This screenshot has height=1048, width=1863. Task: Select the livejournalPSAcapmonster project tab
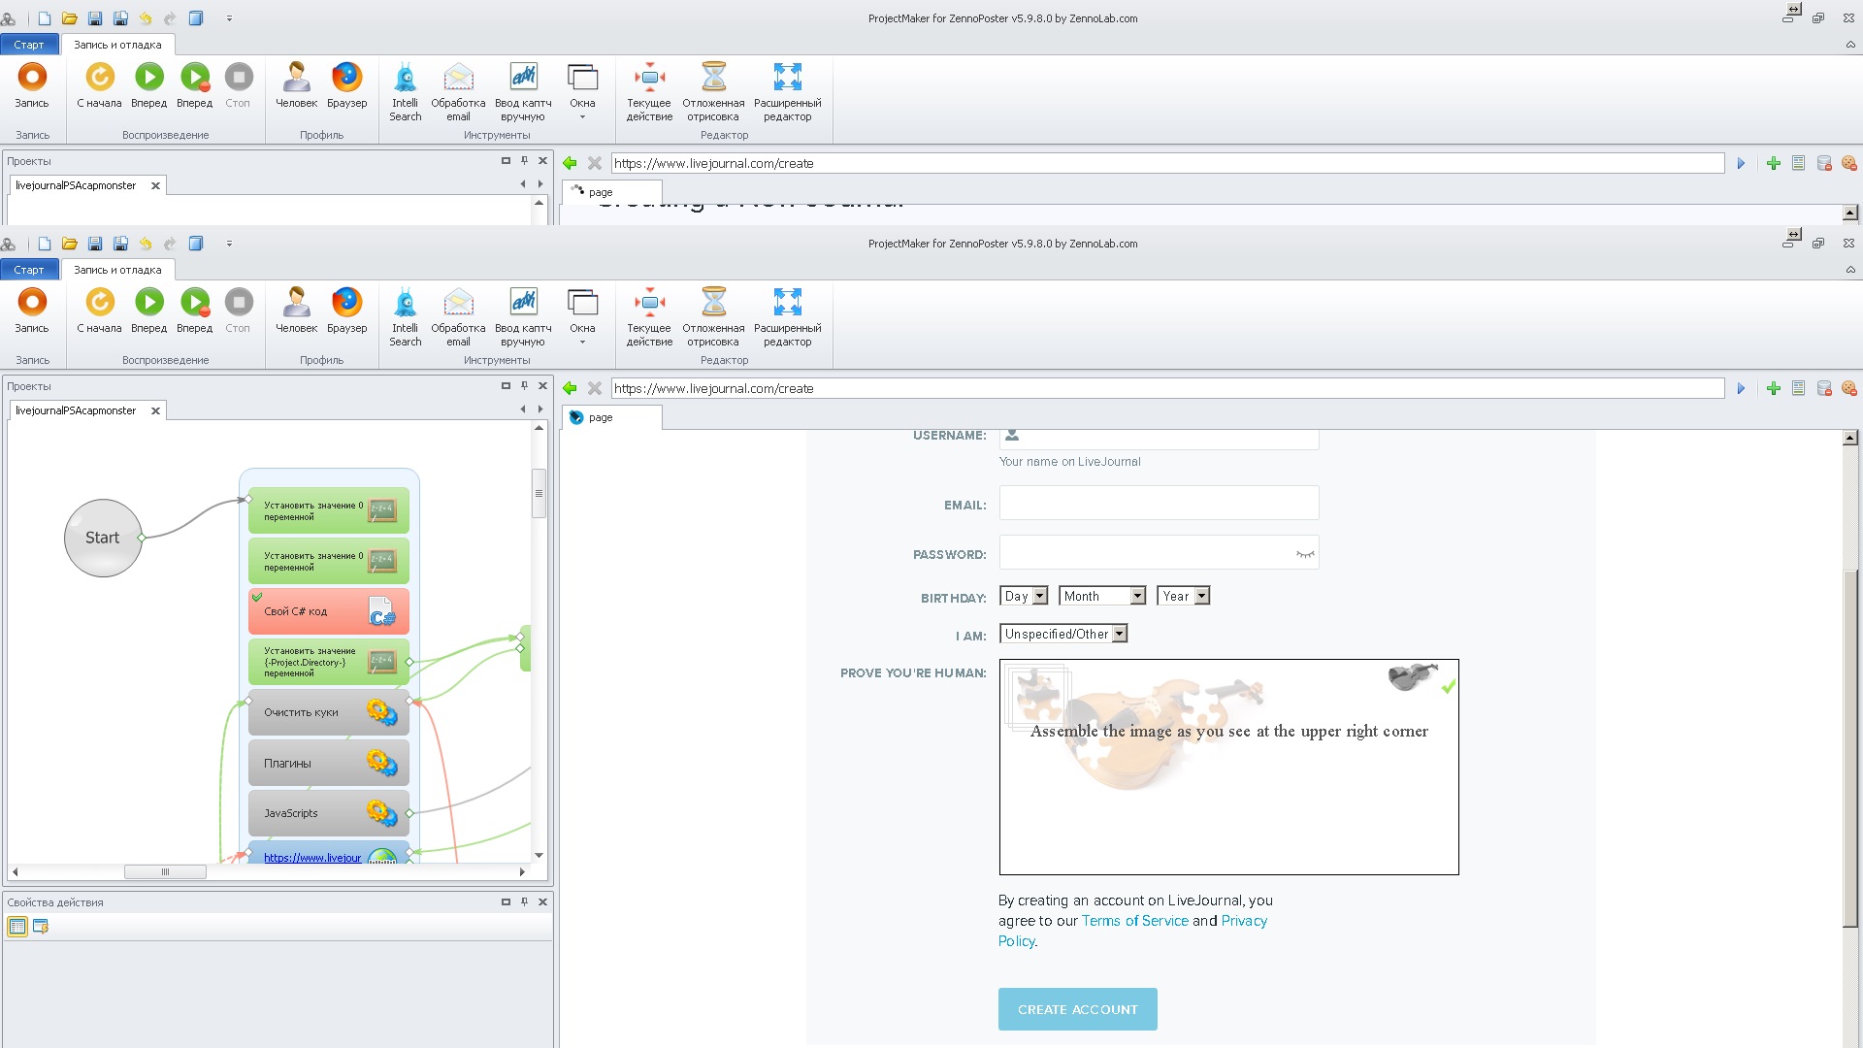pyautogui.click(x=76, y=410)
